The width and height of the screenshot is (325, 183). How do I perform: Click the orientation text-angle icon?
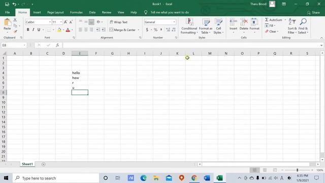[x=99, y=22]
